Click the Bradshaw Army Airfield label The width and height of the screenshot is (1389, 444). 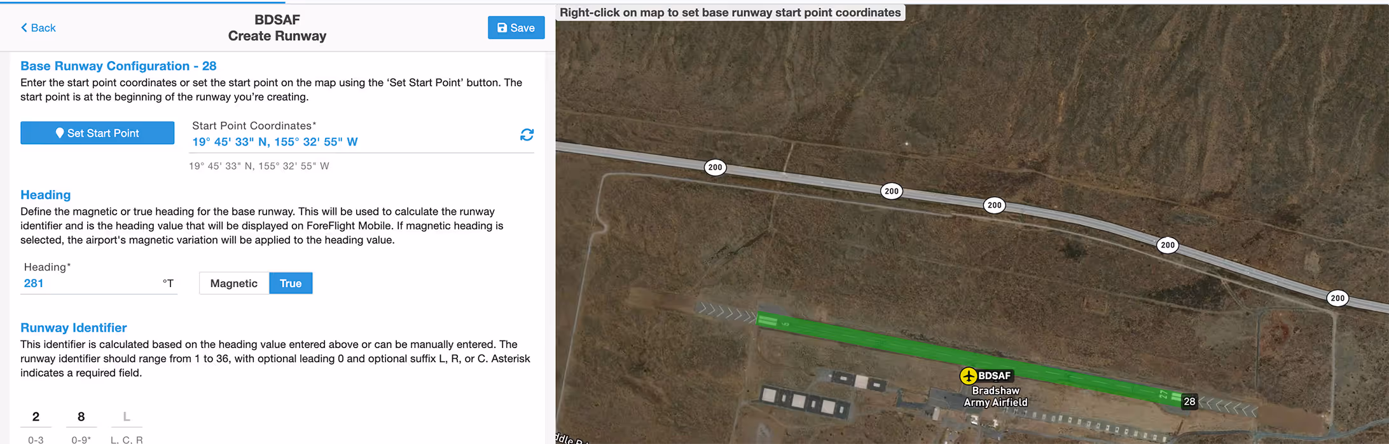tap(995, 396)
